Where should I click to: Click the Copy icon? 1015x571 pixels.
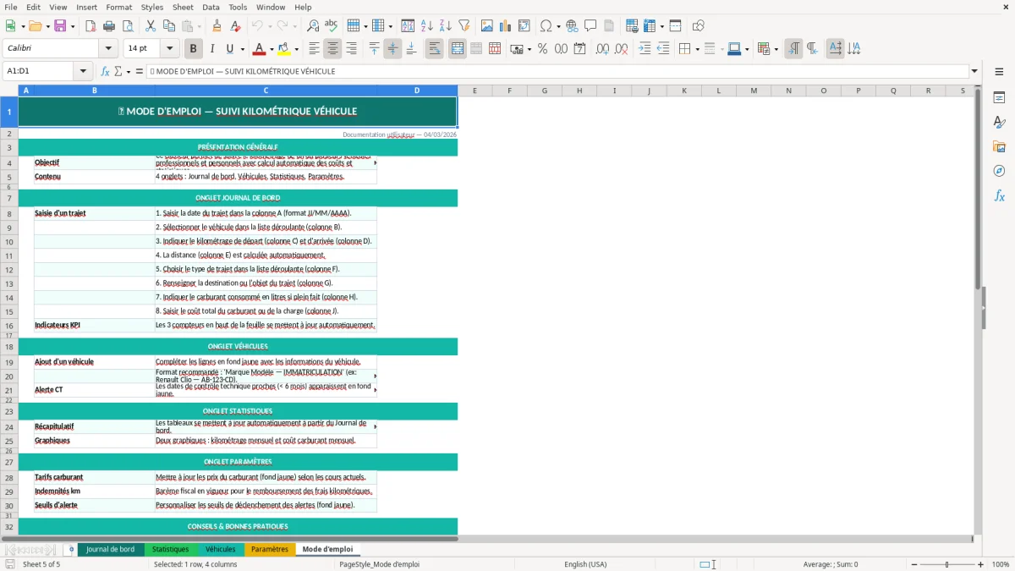click(x=168, y=26)
